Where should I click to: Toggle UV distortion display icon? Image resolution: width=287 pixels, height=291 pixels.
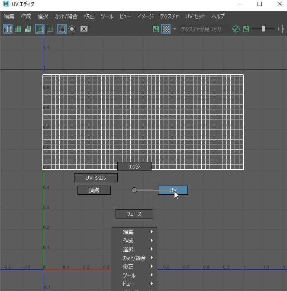(28, 29)
